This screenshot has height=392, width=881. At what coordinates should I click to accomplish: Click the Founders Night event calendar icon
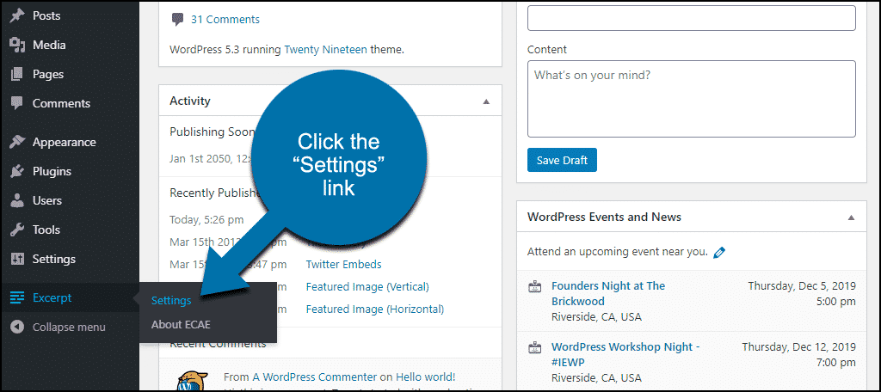click(535, 287)
